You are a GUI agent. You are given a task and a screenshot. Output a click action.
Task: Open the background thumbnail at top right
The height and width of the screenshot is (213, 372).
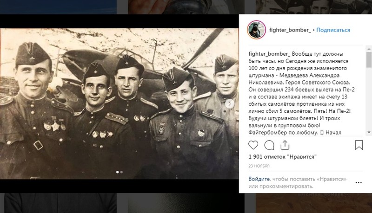pyautogui.click(x=313, y=7)
